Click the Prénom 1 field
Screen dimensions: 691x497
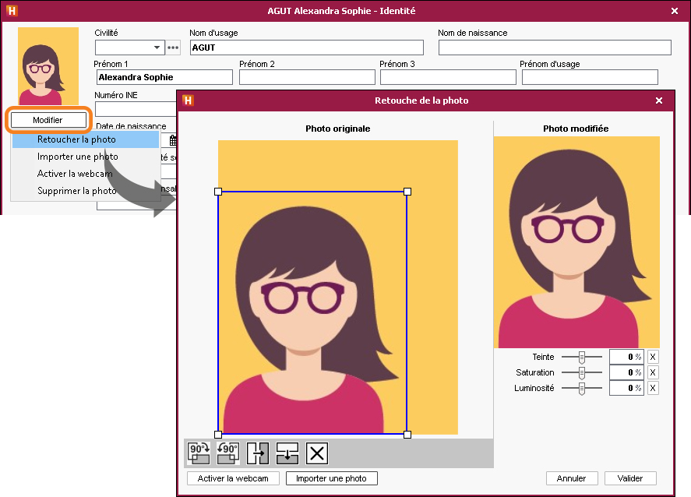[164, 77]
